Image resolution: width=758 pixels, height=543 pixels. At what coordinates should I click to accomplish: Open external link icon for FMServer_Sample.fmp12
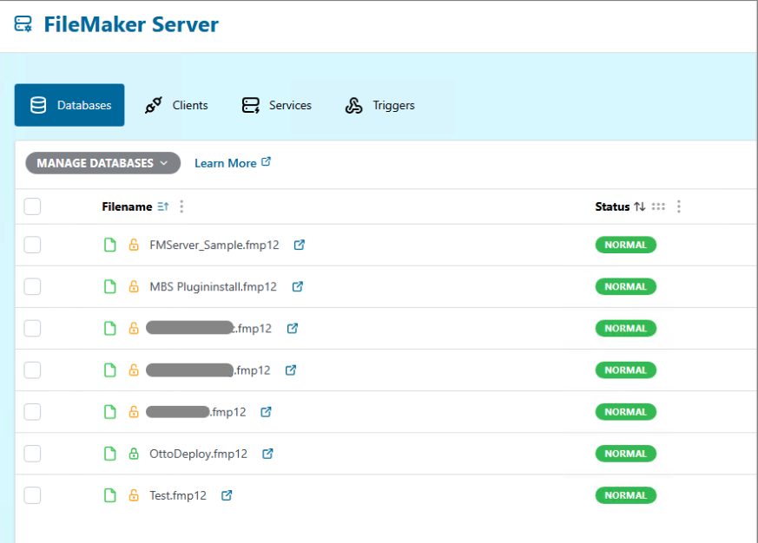[300, 245]
